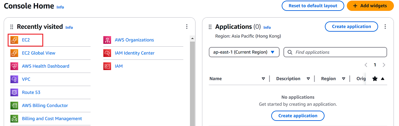The image size is (399, 126).
Task: Grab the Applications widget drag handle
Action: click(210, 27)
